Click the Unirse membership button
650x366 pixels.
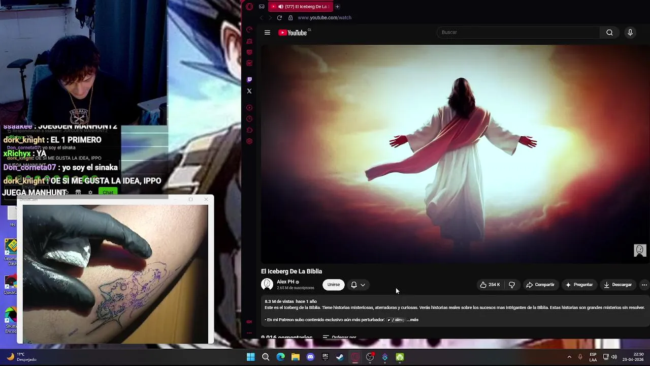334,285
